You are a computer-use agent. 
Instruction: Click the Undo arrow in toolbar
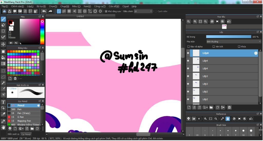point(44,11)
